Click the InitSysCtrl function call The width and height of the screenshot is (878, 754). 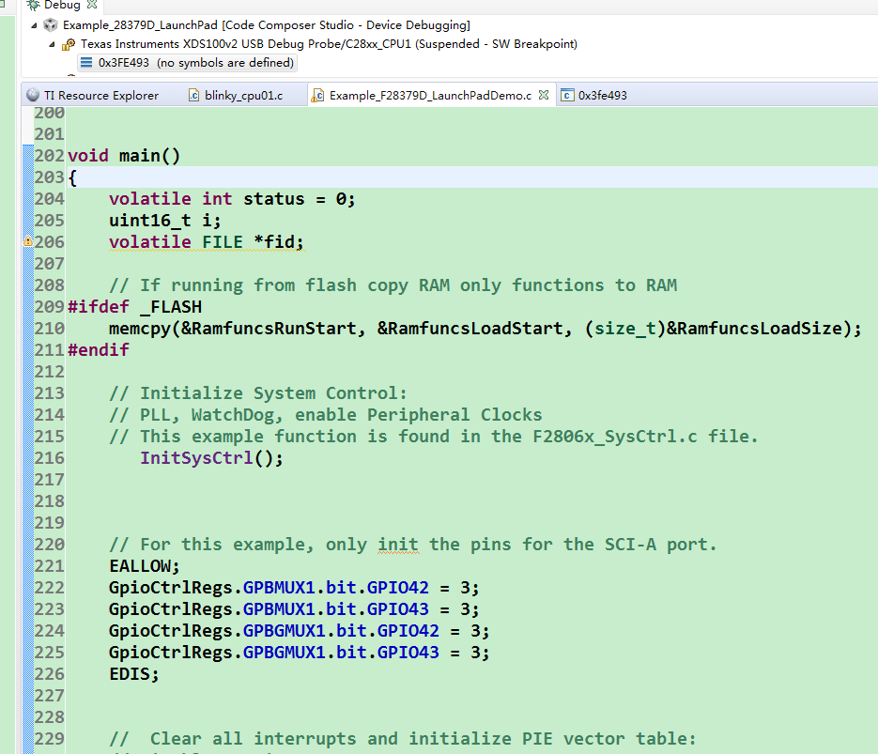click(211, 458)
